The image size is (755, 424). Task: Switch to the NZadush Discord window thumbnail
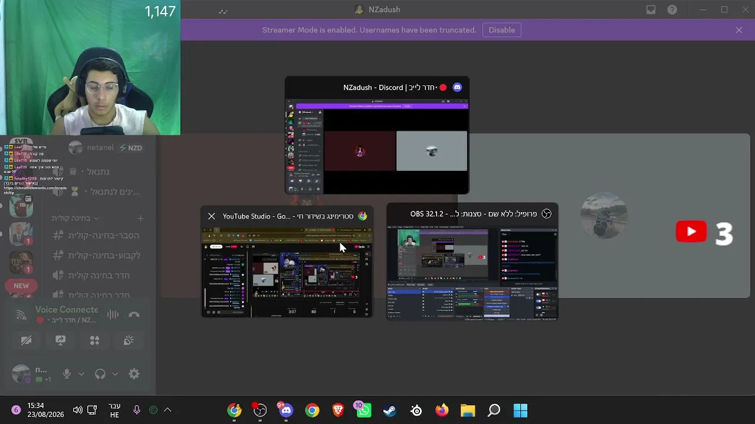click(x=377, y=135)
